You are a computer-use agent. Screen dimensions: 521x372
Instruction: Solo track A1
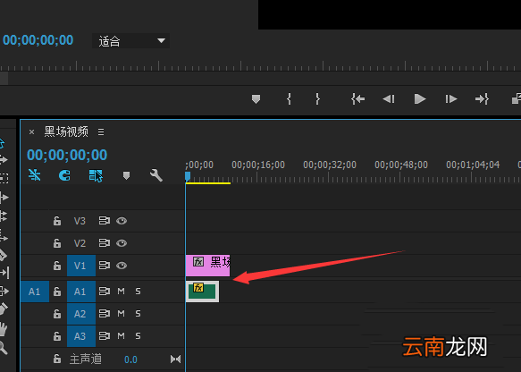point(138,292)
